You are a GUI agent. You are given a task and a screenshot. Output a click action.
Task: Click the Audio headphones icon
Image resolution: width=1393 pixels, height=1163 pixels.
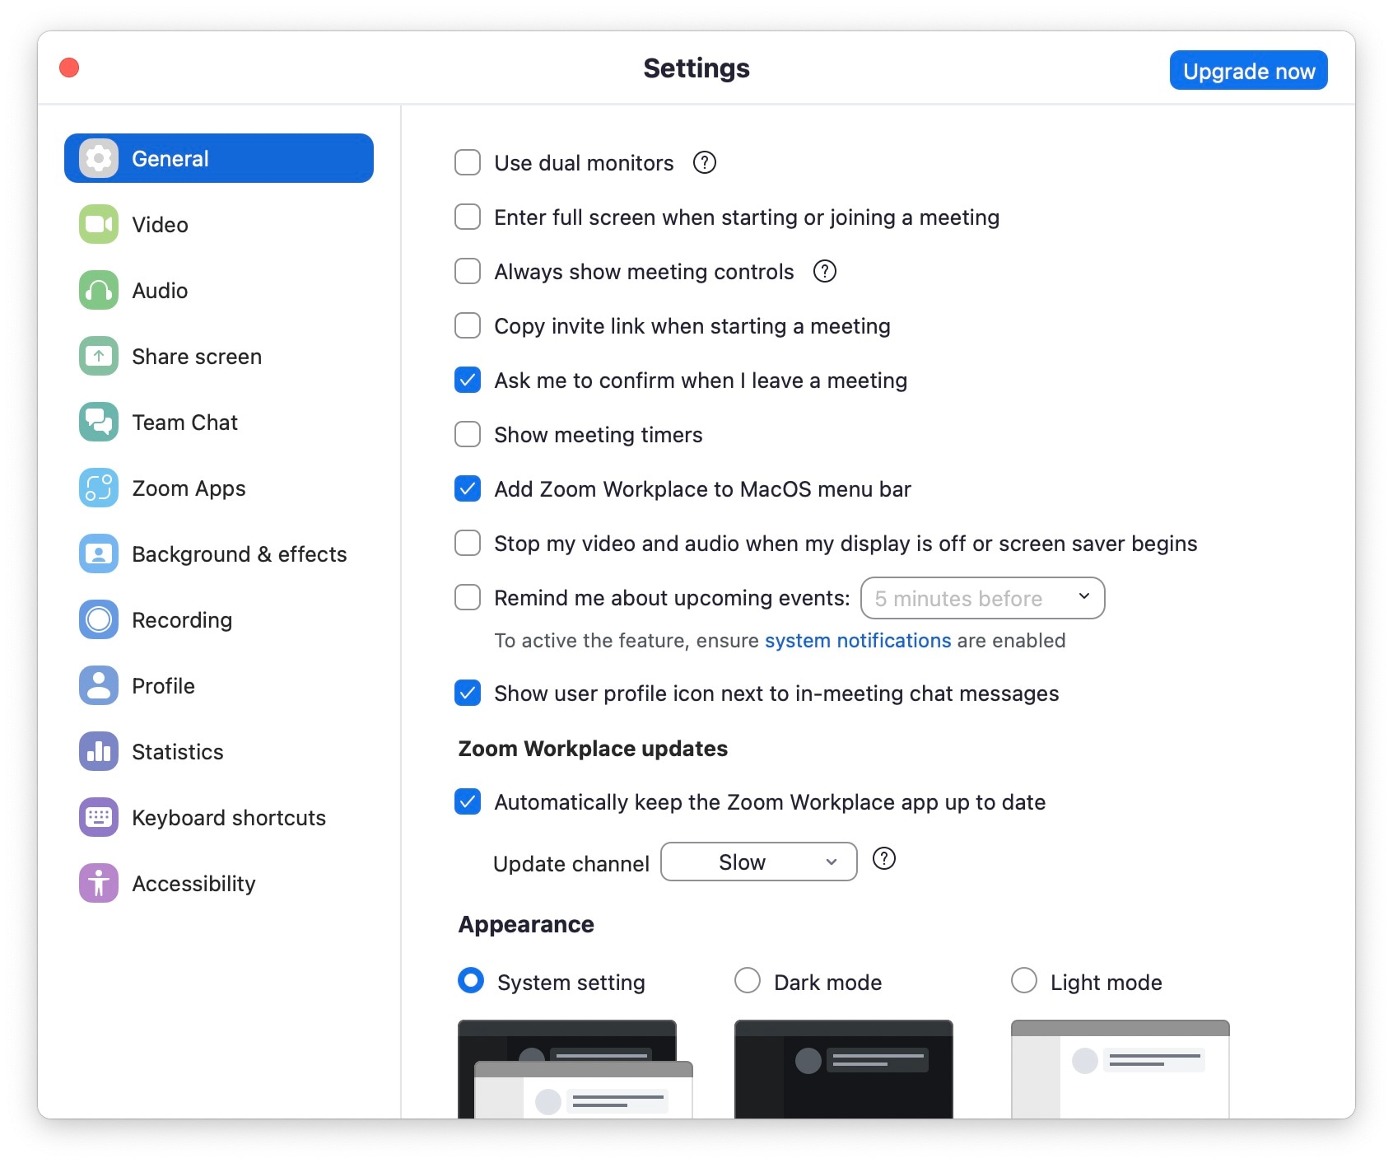[99, 290]
